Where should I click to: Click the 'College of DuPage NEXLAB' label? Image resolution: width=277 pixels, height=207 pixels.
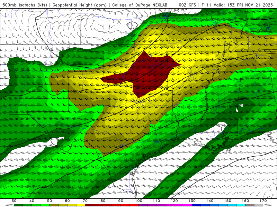(140, 5)
